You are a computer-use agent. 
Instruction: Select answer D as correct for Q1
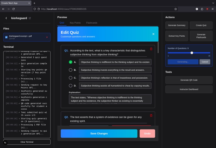[70, 86]
